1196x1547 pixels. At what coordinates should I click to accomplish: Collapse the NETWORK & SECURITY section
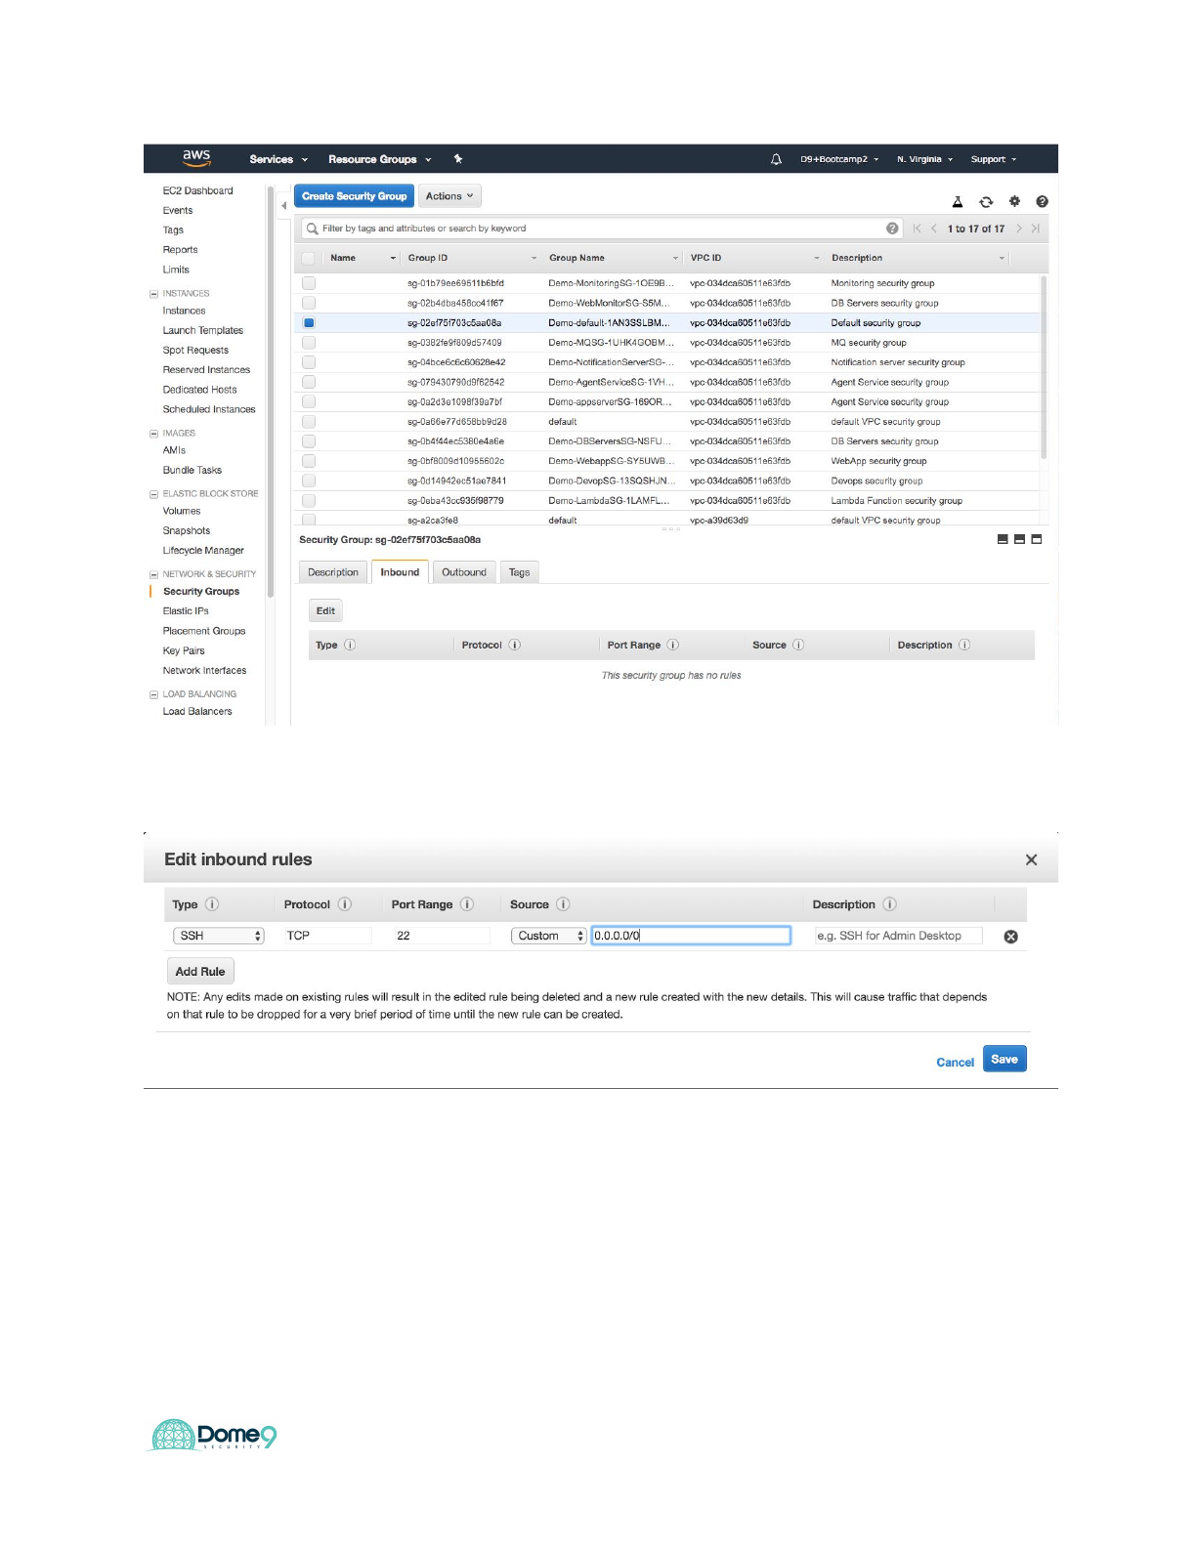pos(153,574)
